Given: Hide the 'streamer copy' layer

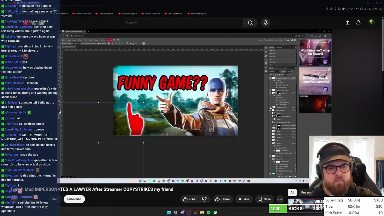Looking at the screenshot, I should [x=270, y=78].
